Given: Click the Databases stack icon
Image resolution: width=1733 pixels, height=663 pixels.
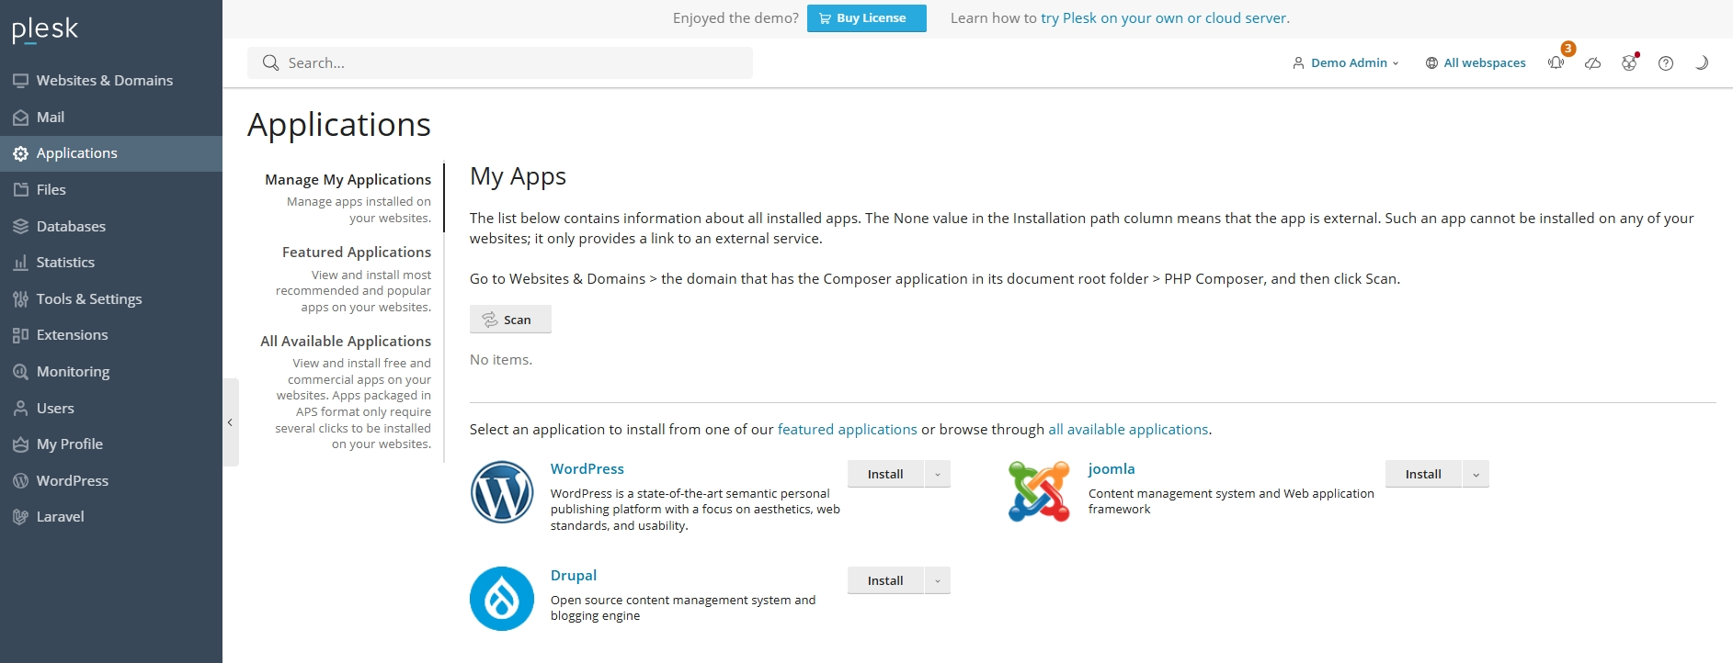Looking at the screenshot, I should 20,227.
